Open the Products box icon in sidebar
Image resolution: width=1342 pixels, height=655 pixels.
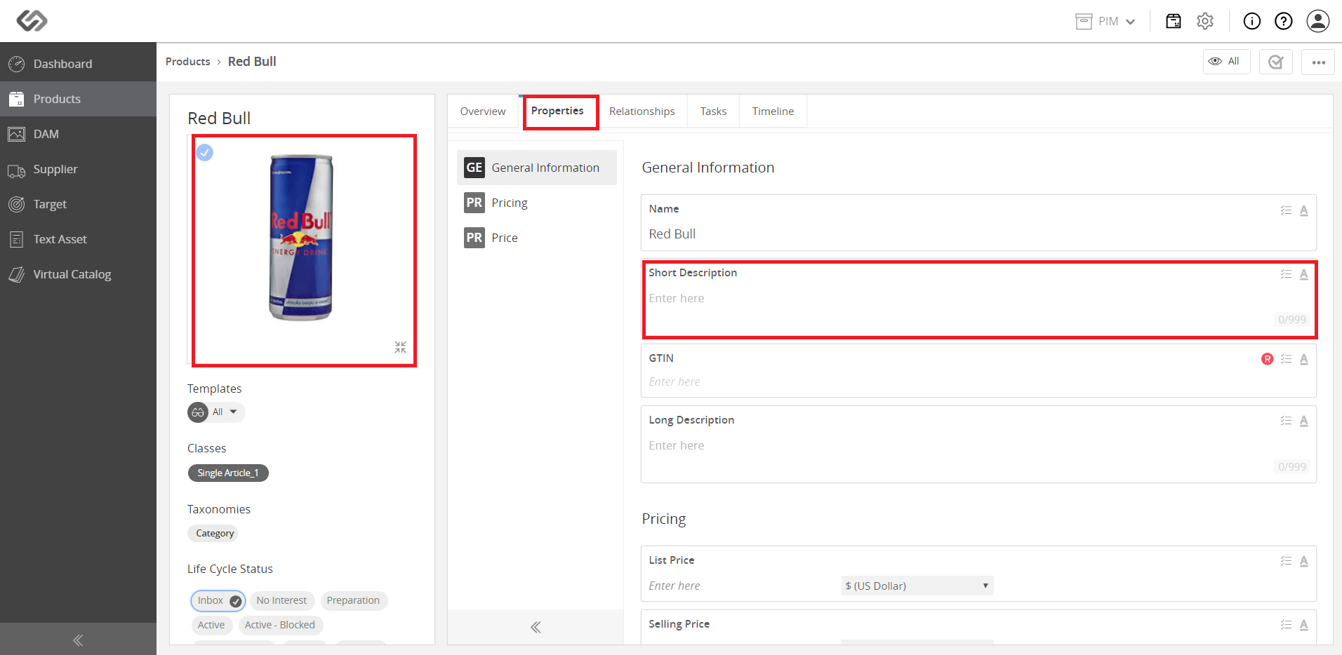click(17, 99)
